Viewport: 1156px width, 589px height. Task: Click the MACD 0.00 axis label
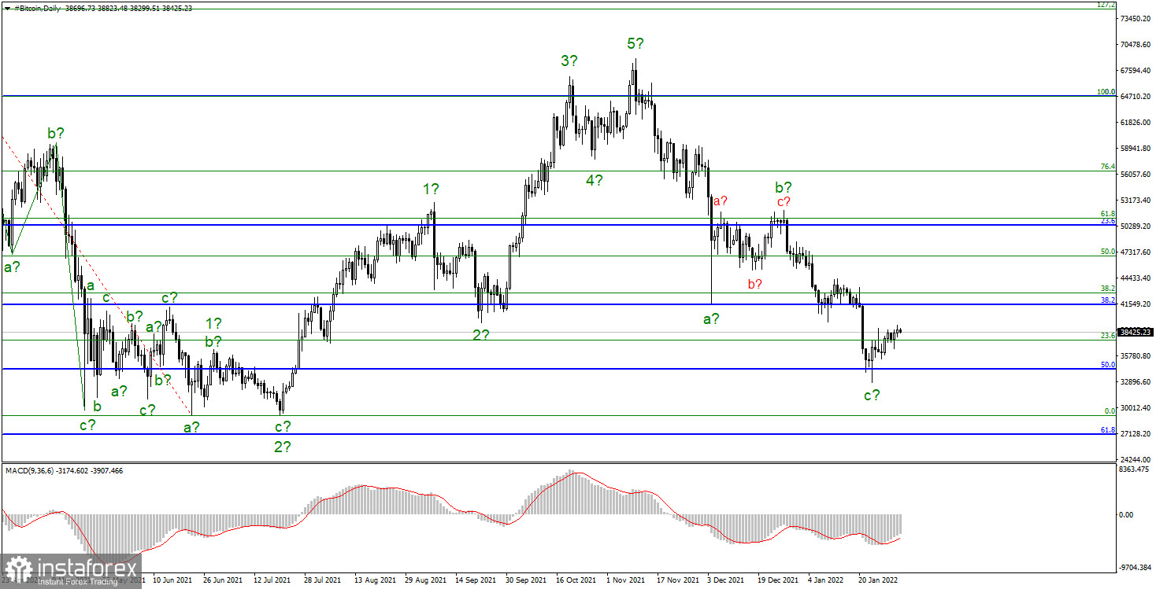1128,515
